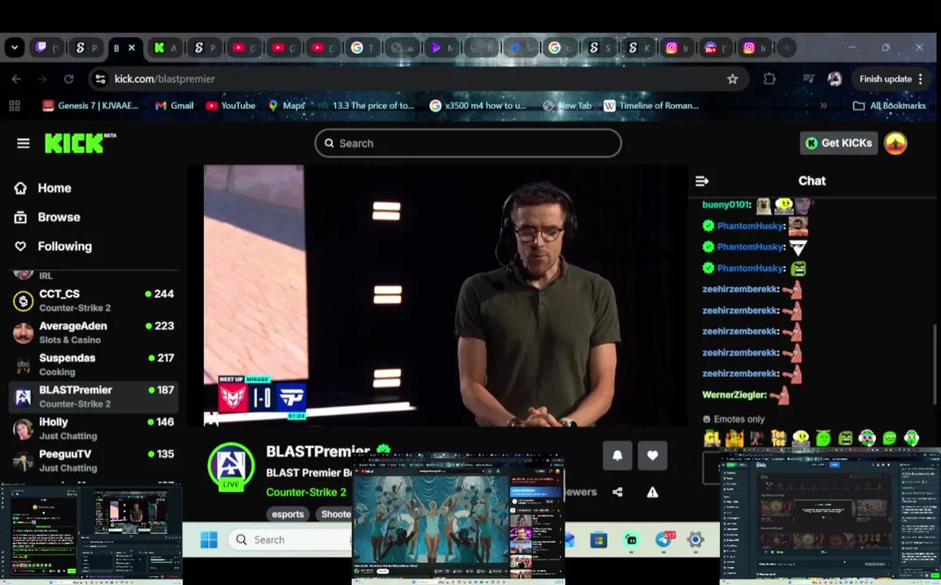The height and width of the screenshot is (585, 941).
Task: Click the Finish update button
Action: 891,79
